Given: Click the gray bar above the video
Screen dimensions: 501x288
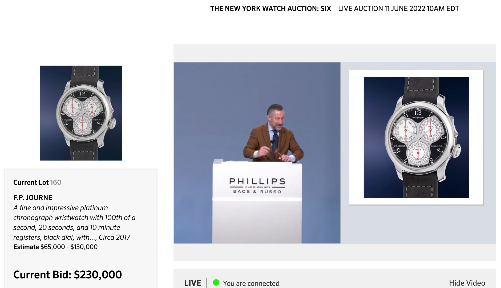Looking at the screenshot, I should (335, 53).
